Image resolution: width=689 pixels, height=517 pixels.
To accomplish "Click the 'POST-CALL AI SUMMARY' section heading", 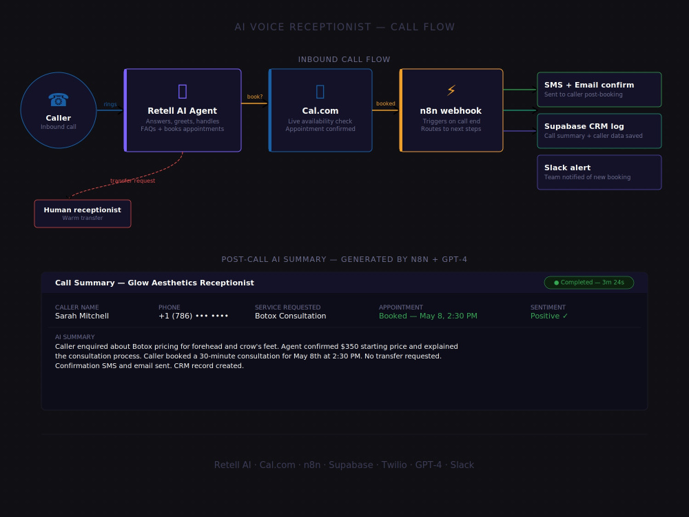I will pyautogui.click(x=344, y=259).
